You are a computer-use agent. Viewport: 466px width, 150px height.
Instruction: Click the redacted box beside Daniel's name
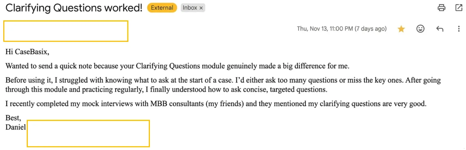(88, 133)
